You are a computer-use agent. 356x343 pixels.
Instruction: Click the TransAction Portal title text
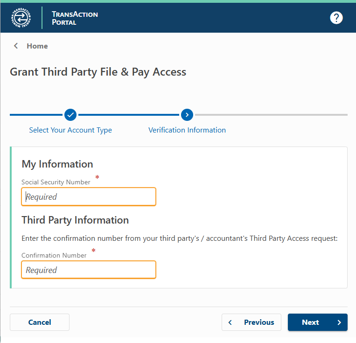(x=75, y=18)
